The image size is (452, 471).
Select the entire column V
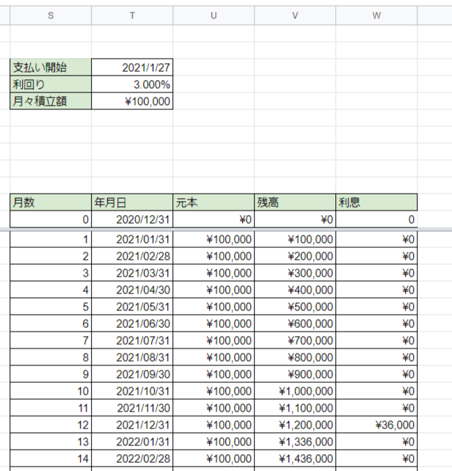[295, 15]
